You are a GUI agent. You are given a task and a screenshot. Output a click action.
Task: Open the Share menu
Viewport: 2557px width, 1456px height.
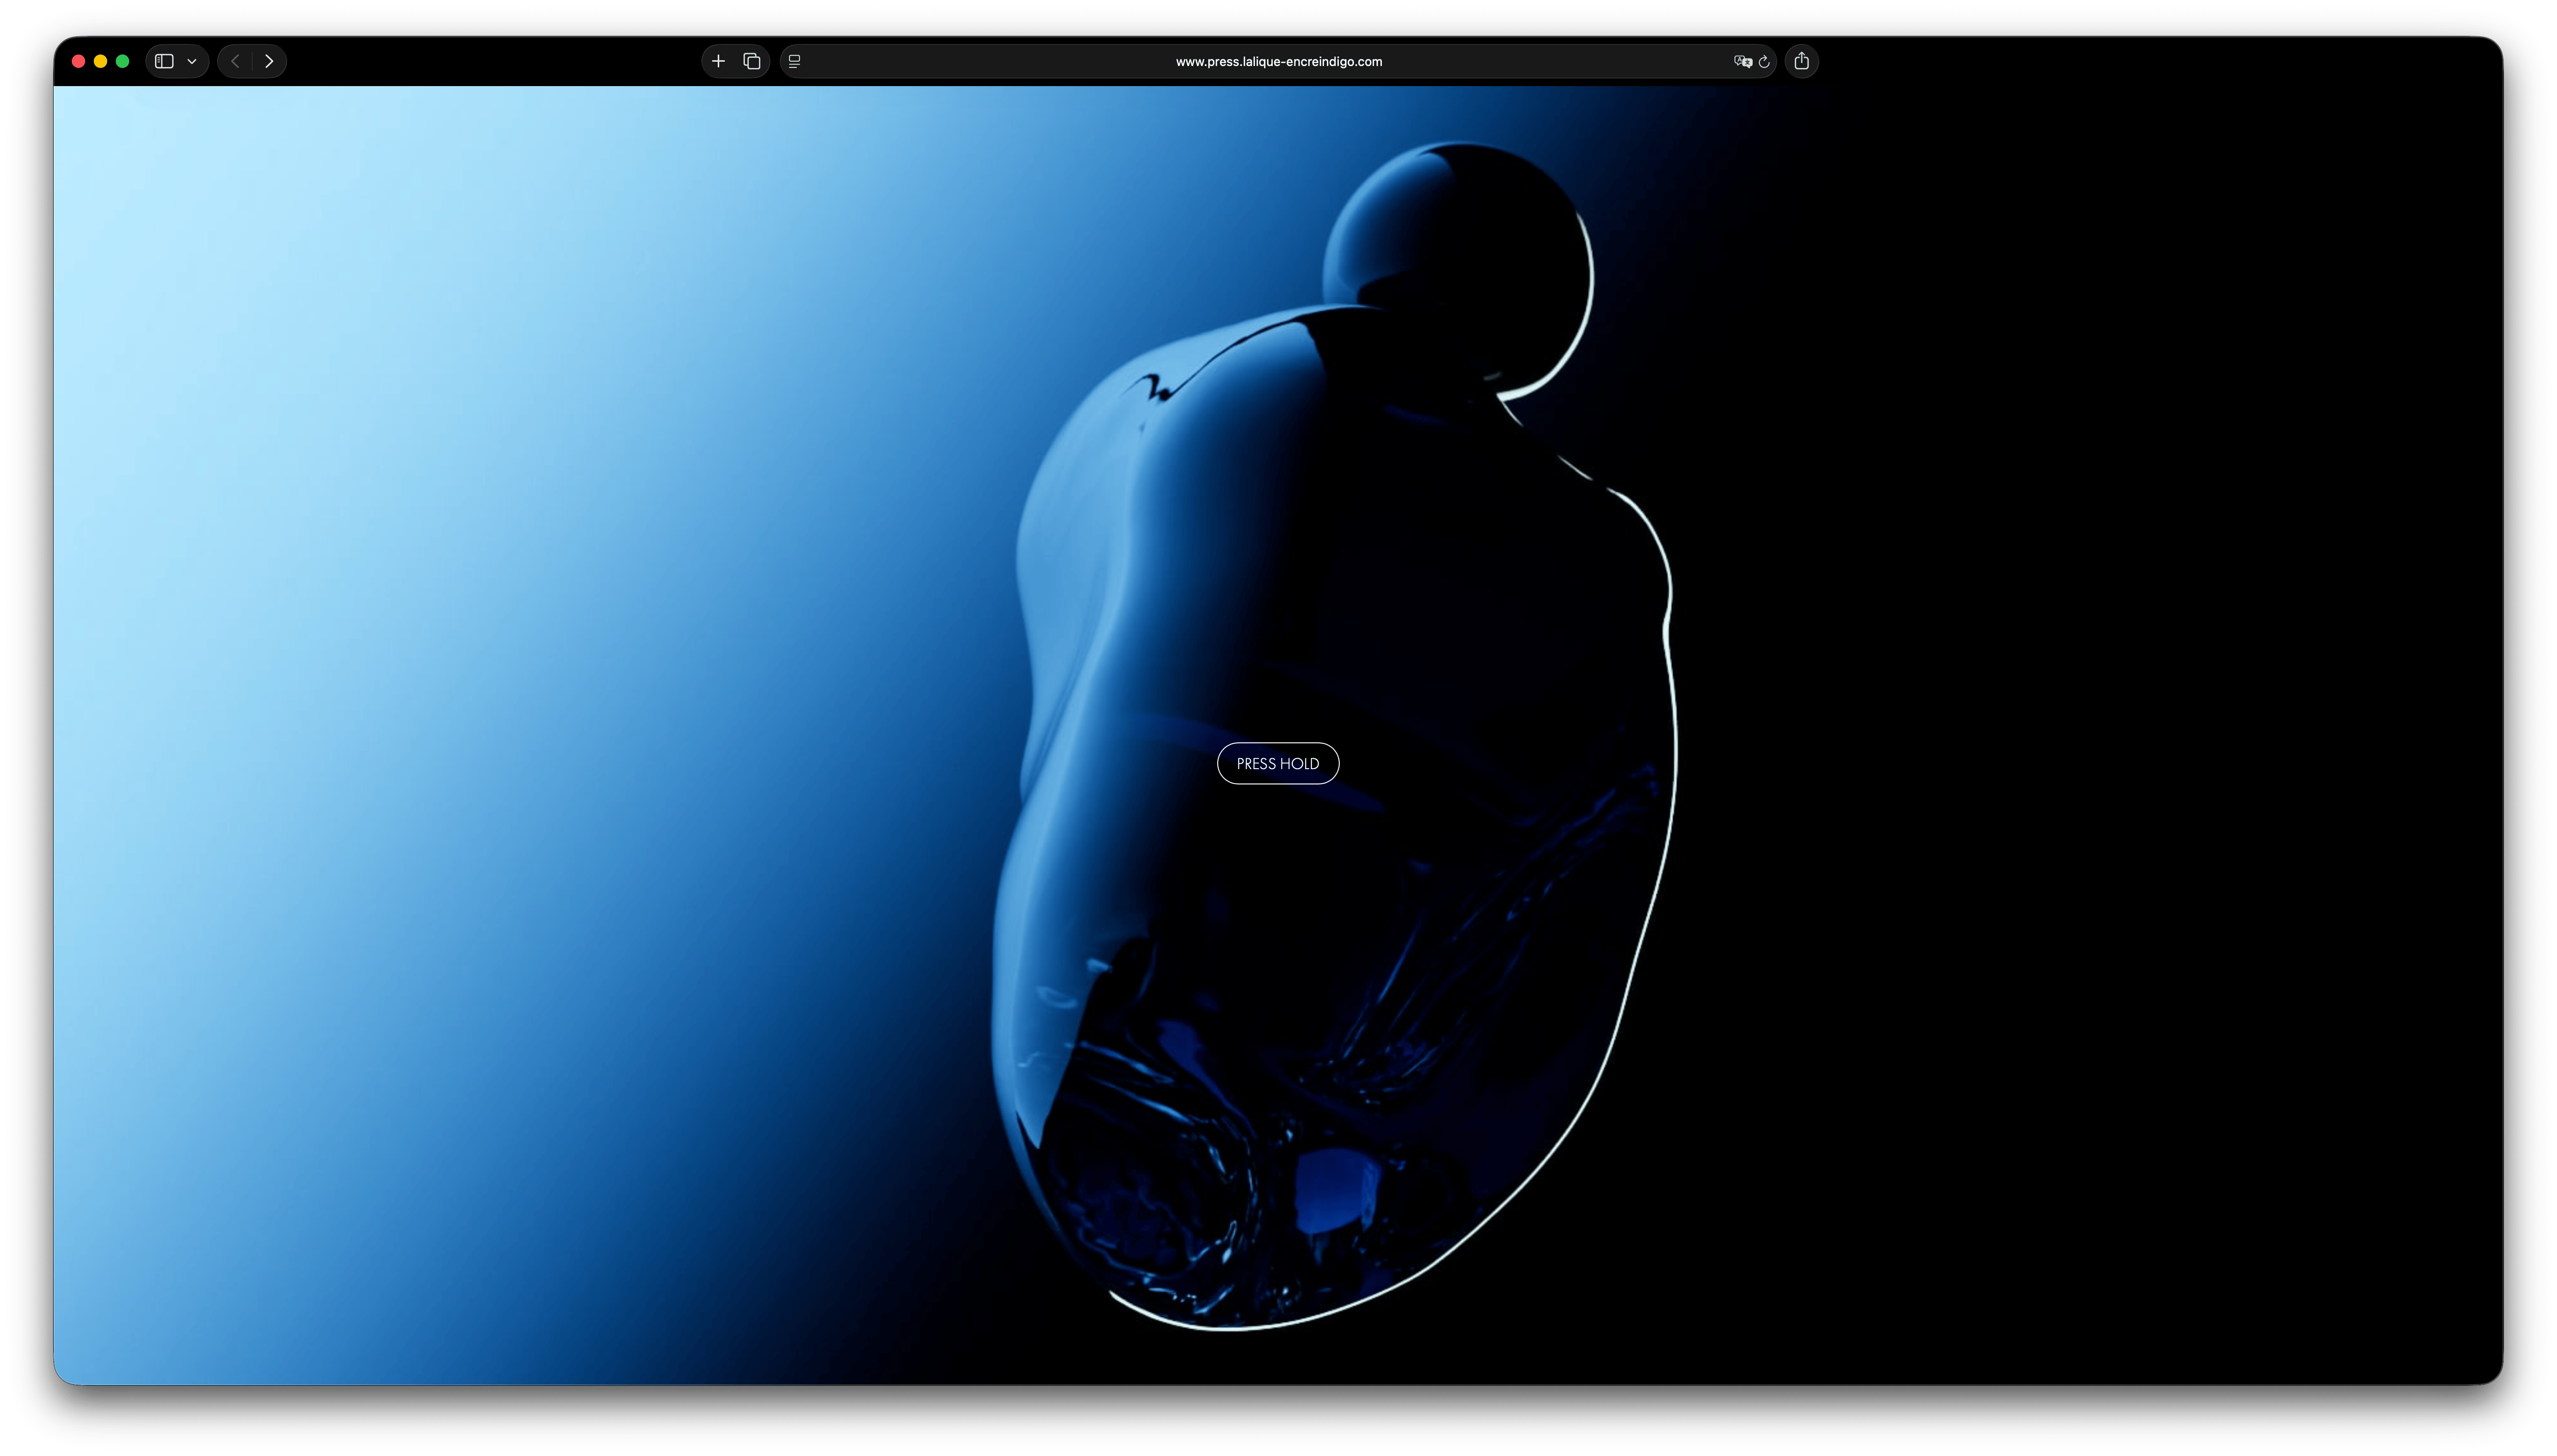(x=1801, y=61)
